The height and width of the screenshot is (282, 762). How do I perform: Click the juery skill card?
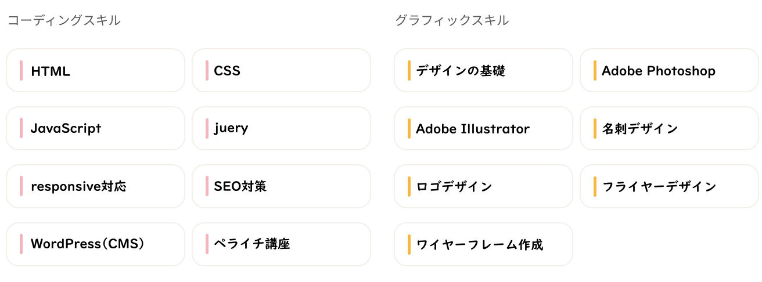click(281, 128)
